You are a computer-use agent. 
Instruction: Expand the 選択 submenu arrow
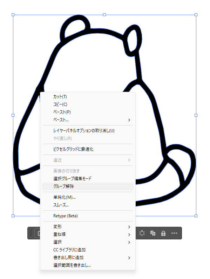[129, 242]
